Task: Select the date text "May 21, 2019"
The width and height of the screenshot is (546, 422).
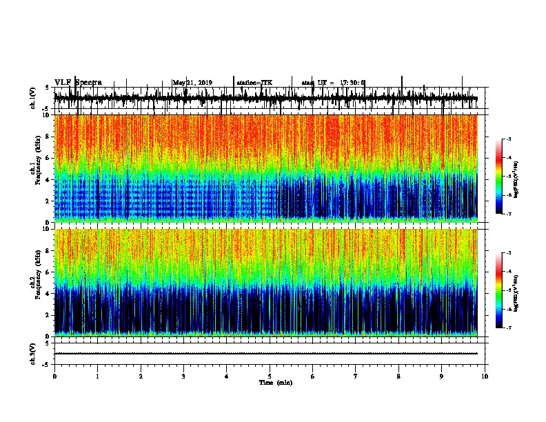Action: pos(192,83)
